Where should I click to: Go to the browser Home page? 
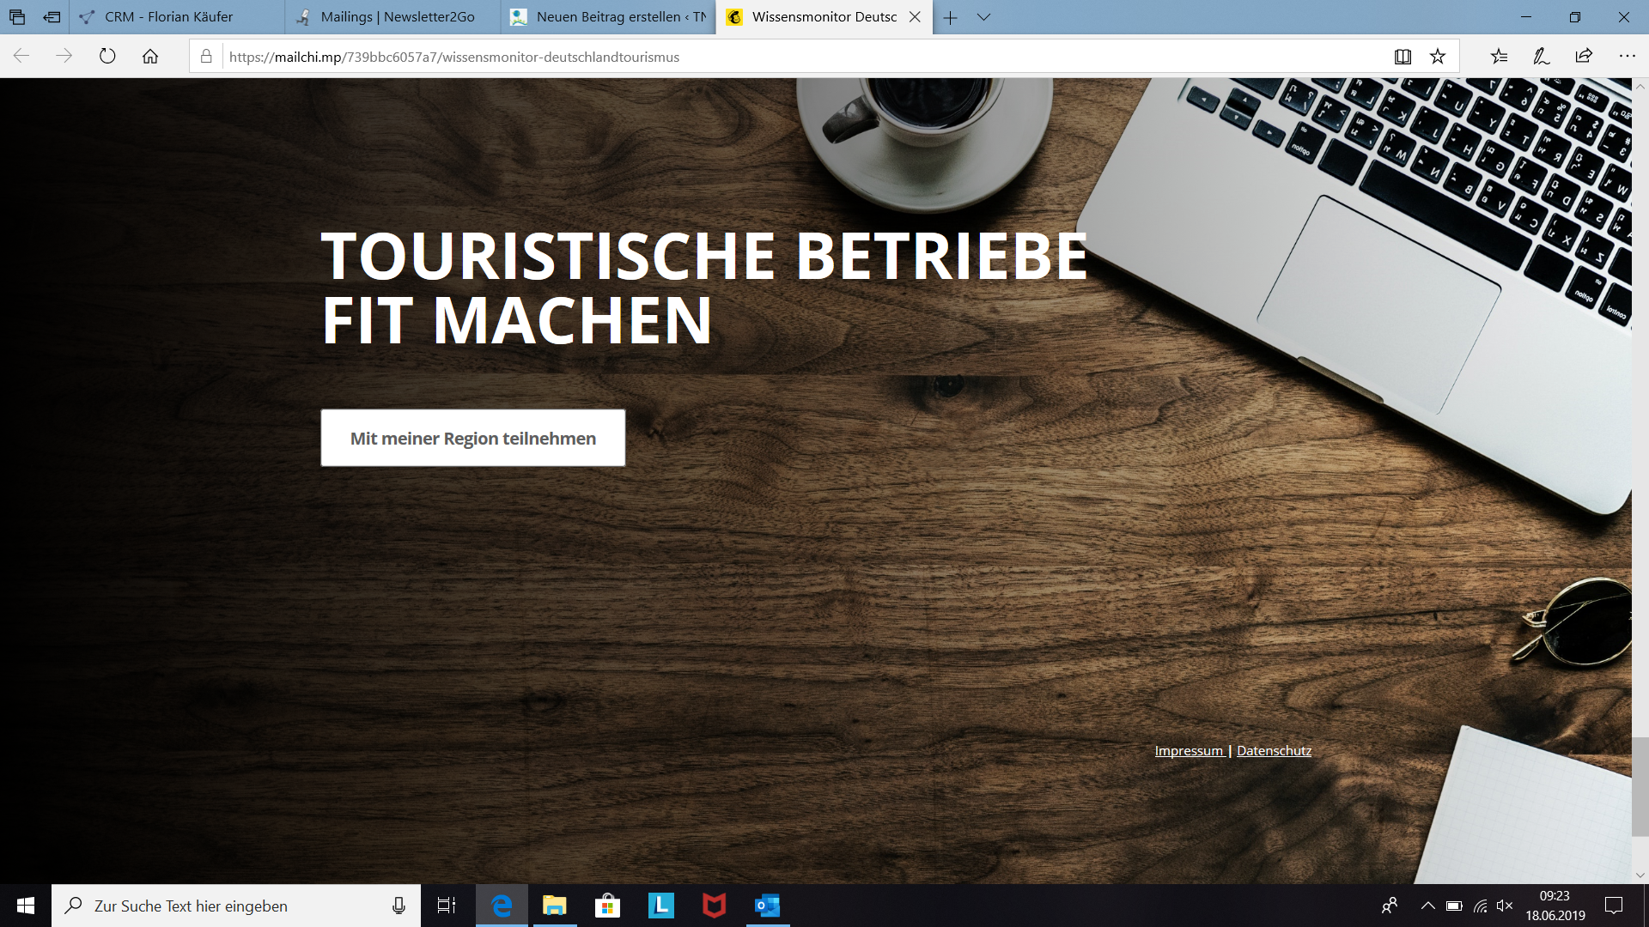tap(150, 57)
